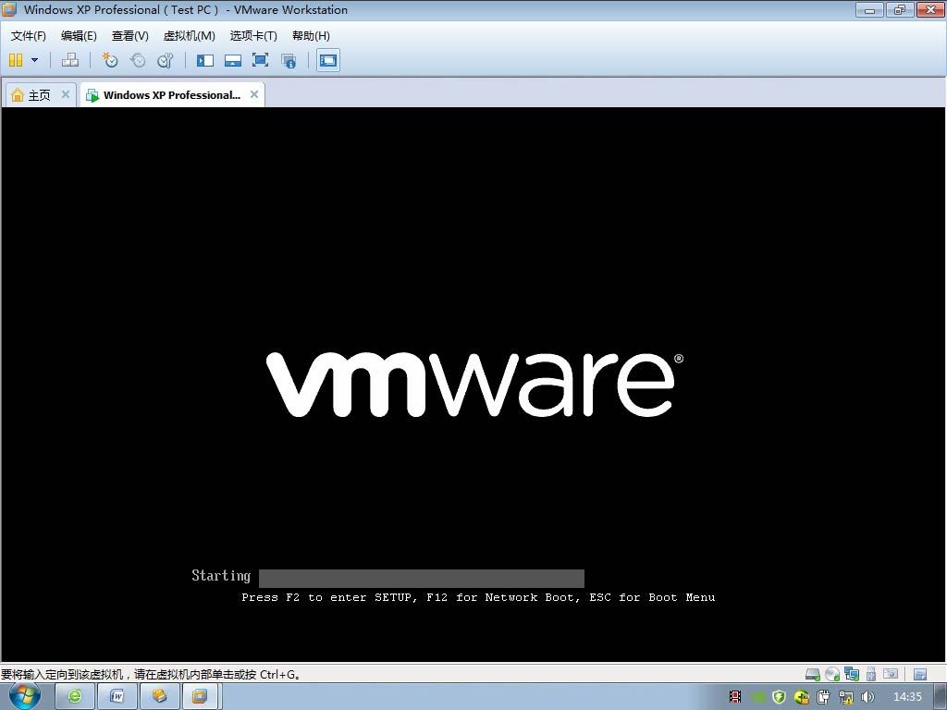The height and width of the screenshot is (710, 947).
Task: Click the 14:35 system clock
Action: (907, 697)
